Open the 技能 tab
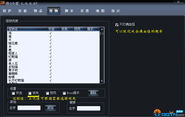 23,11
